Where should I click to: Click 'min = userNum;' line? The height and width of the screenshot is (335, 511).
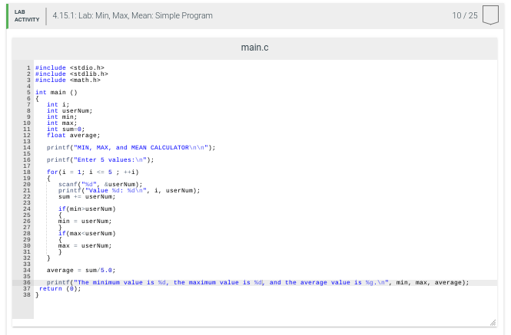[85, 222]
